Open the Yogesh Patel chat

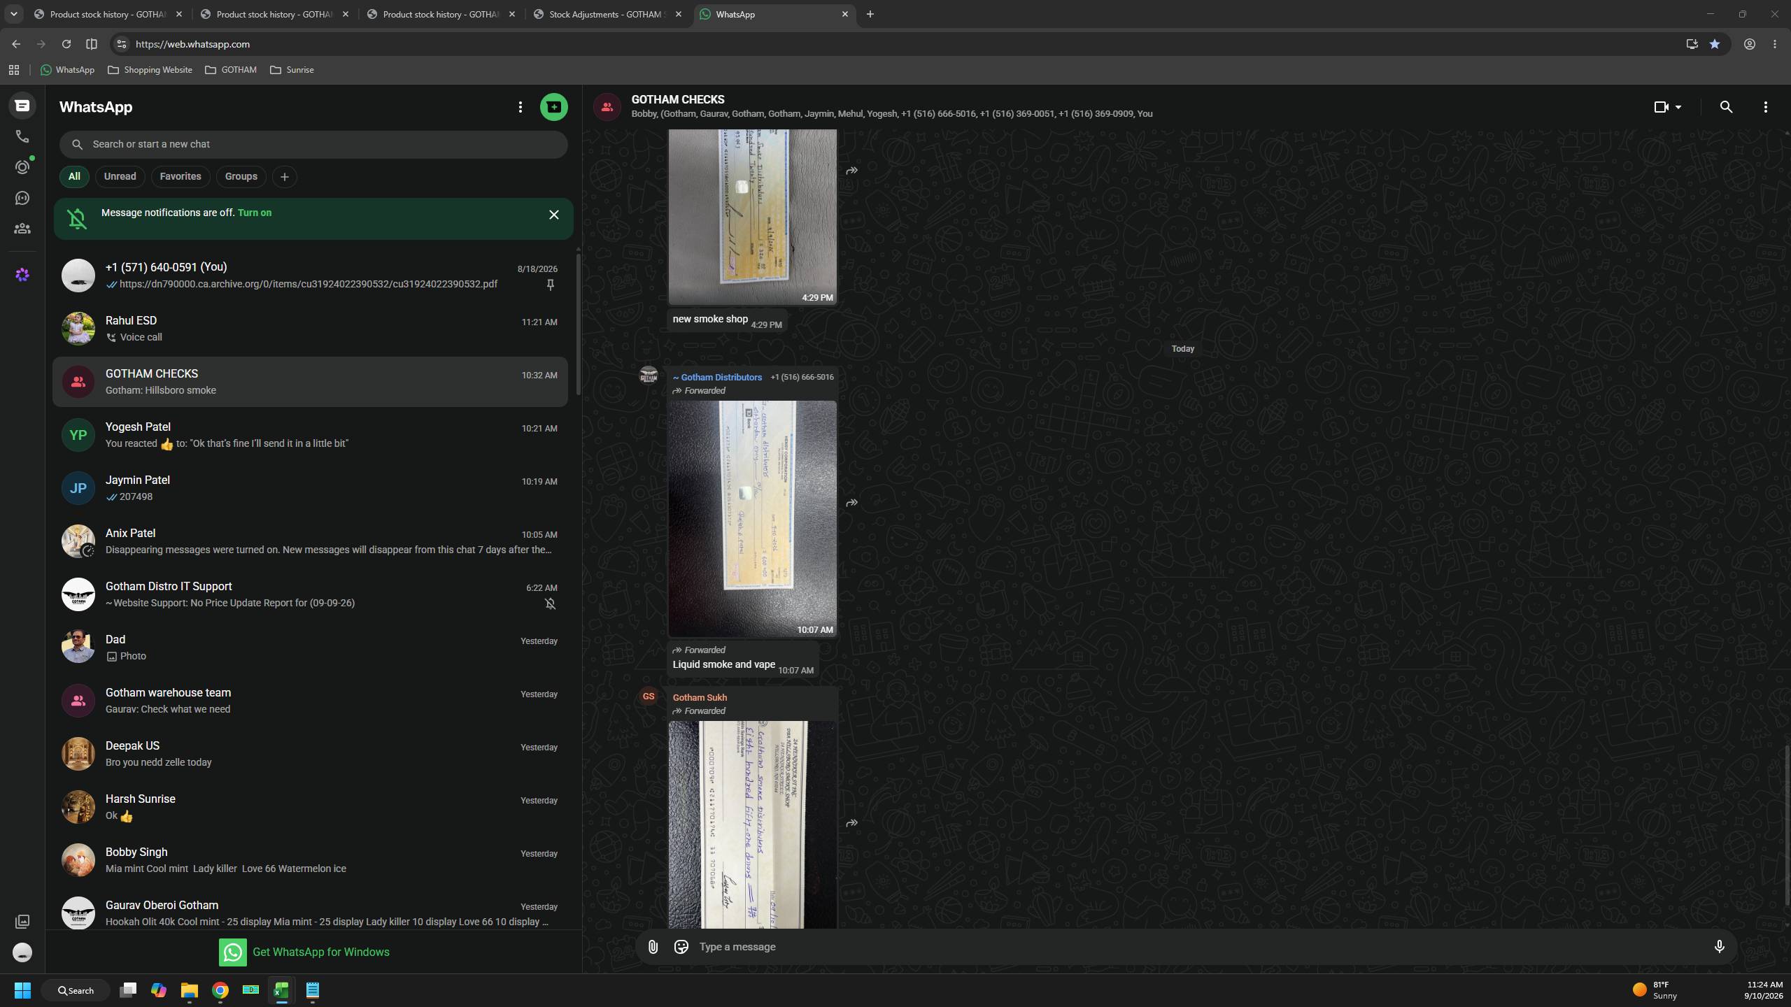click(310, 435)
